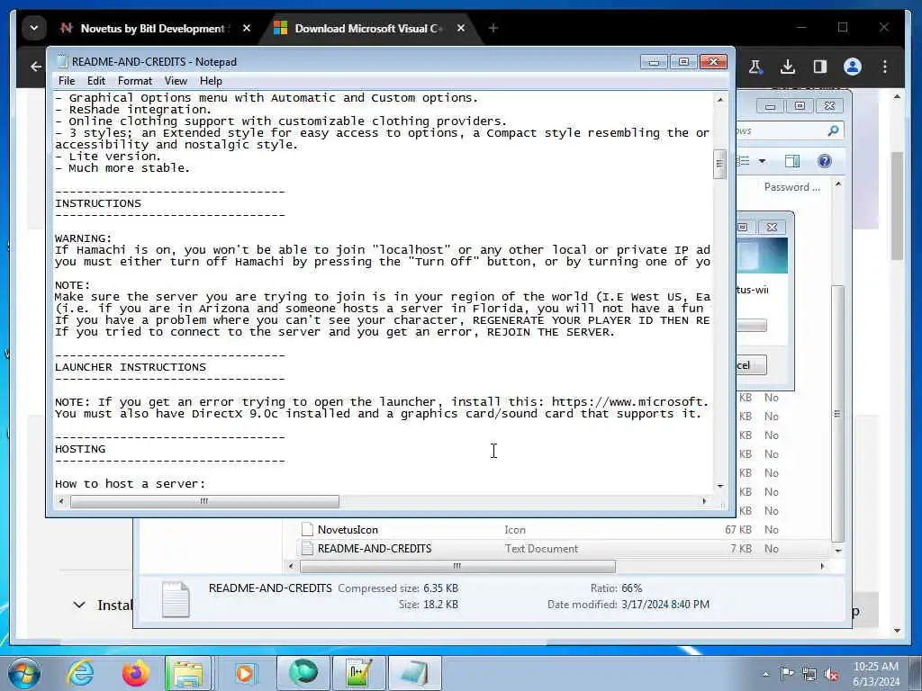922x691 pixels.
Task: Click the Cancel button in the extraction dialog
Action: tap(751, 365)
